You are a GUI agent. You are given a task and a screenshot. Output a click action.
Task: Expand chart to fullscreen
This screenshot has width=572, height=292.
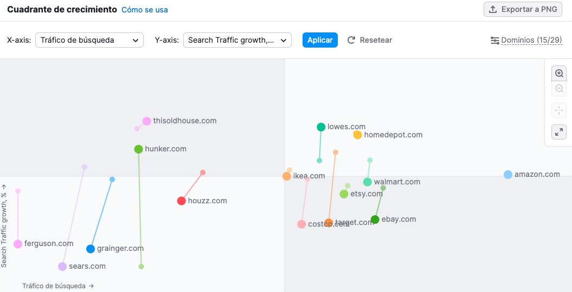point(559,131)
